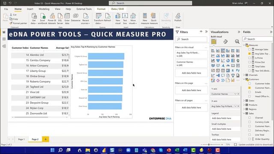Switch to Model view in left sidebar
The width and height of the screenshot is (274, 154).
tap(4, 46)
